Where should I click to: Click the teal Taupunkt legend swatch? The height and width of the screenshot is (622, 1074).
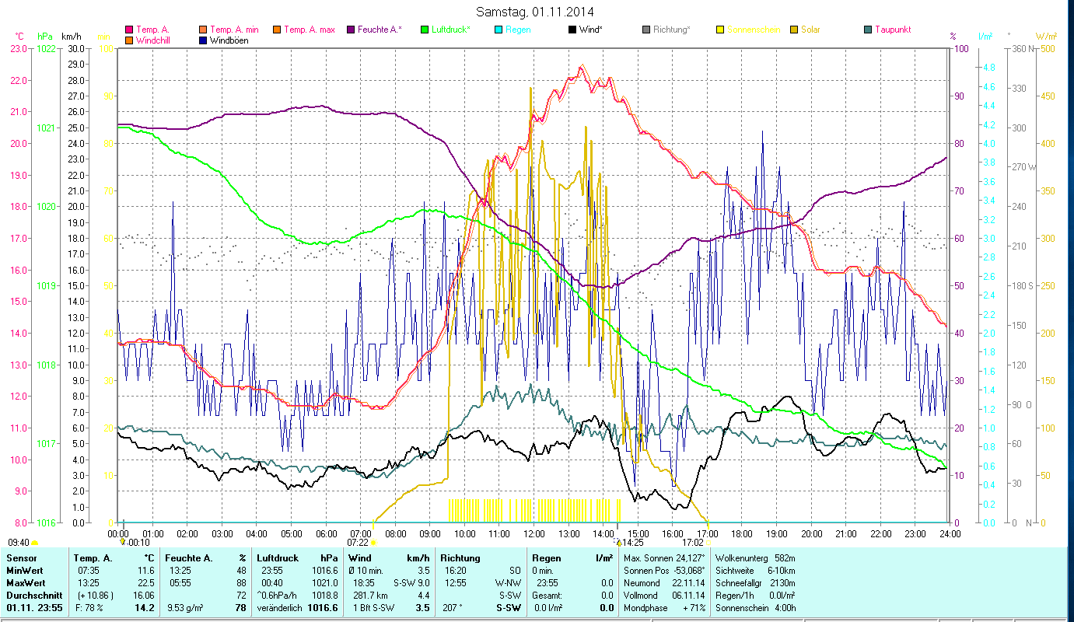click(x=867, y=30)
